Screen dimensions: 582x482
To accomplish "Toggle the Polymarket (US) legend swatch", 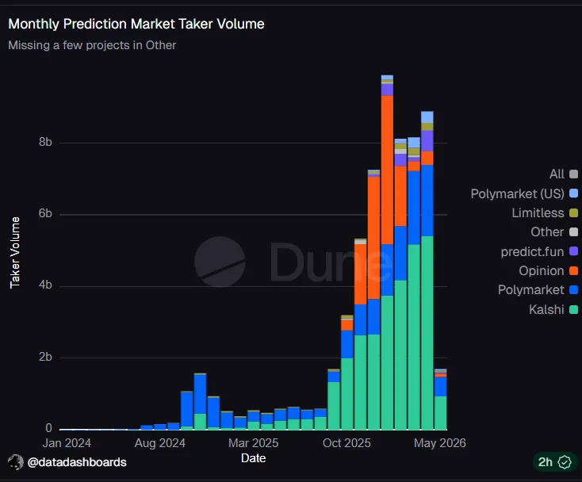I will [x=573, y=193].
